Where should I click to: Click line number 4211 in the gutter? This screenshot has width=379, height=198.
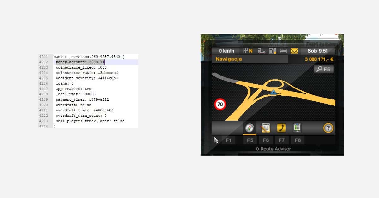point(43,57)
